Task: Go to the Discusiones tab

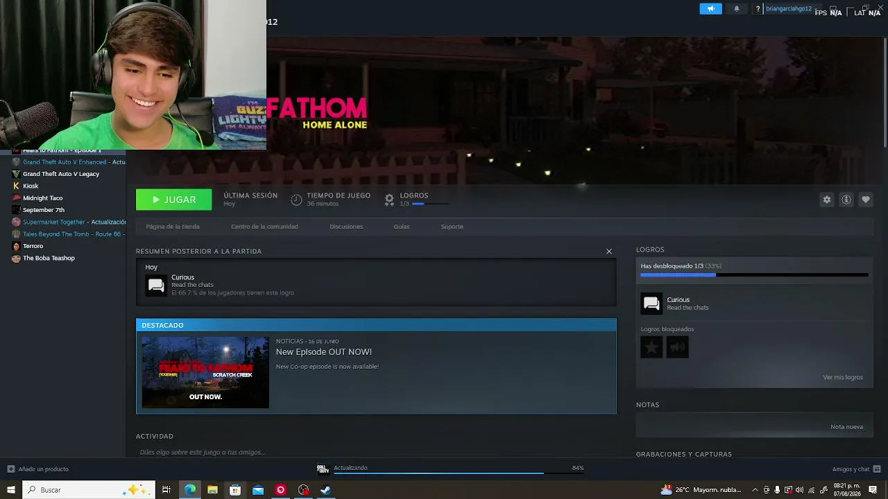Action: click(346, 227)
